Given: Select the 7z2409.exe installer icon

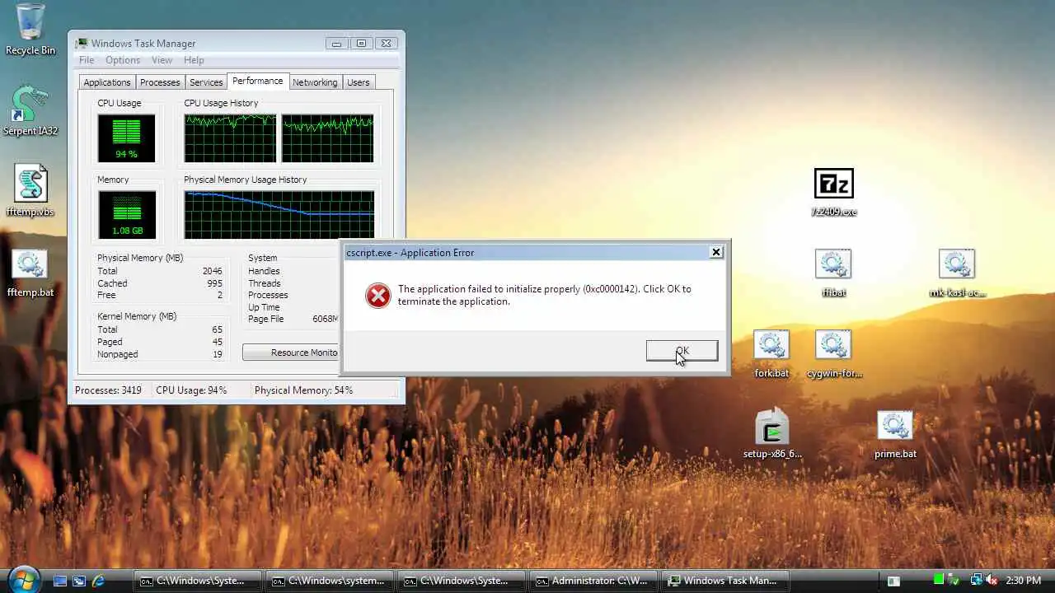Looking at the screenshot, I should click(x=833, y=192).
